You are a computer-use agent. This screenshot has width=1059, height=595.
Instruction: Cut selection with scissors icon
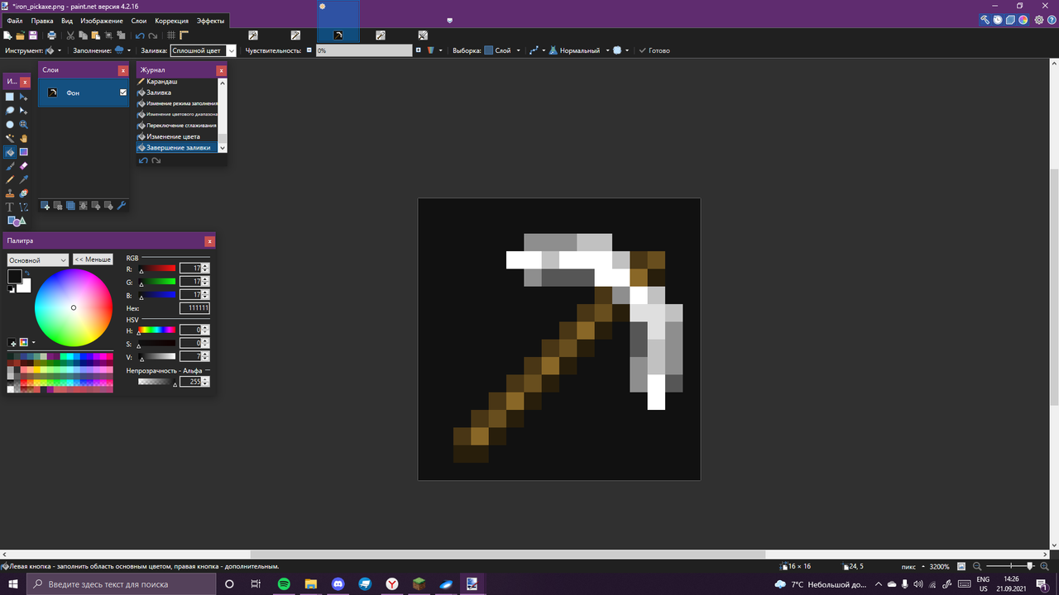71,36
